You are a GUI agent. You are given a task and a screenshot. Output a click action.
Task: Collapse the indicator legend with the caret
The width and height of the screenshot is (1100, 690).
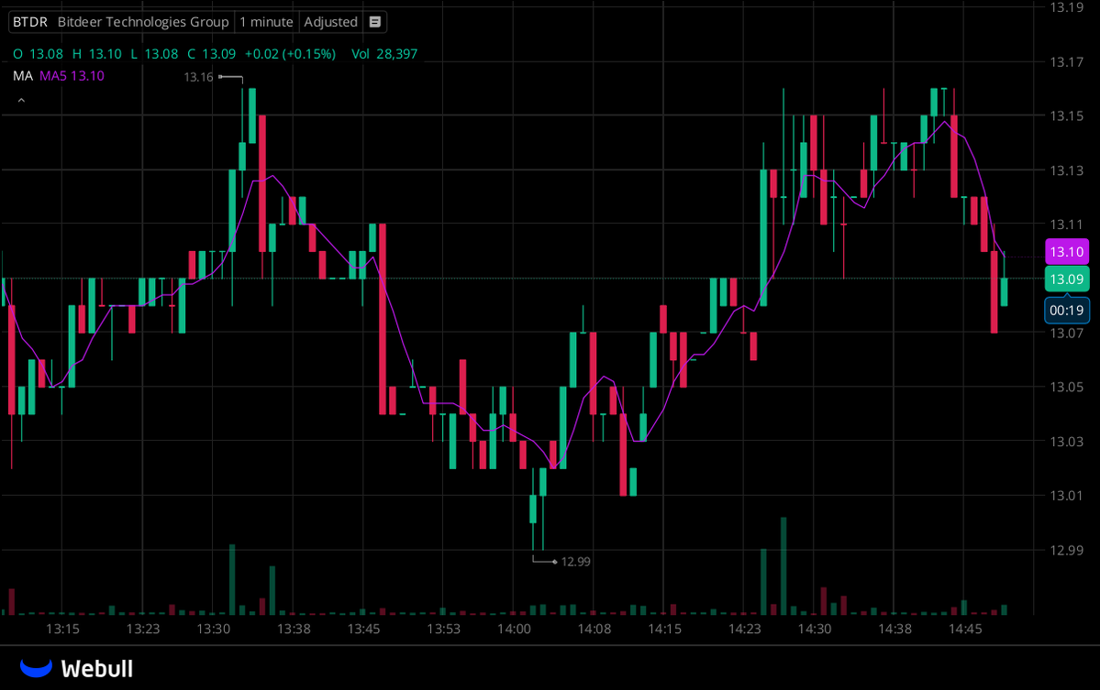(x=21, y=101)
